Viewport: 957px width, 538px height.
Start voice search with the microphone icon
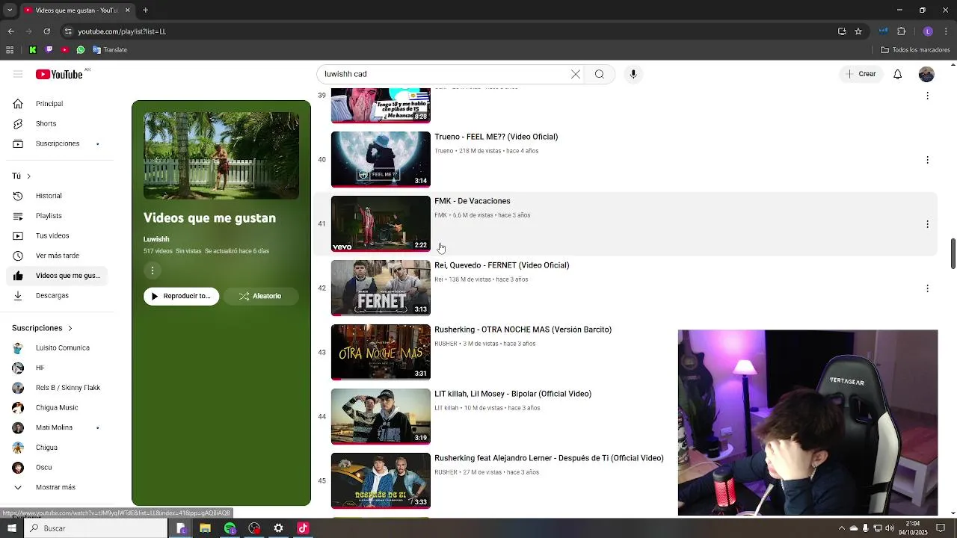(633, 74)
